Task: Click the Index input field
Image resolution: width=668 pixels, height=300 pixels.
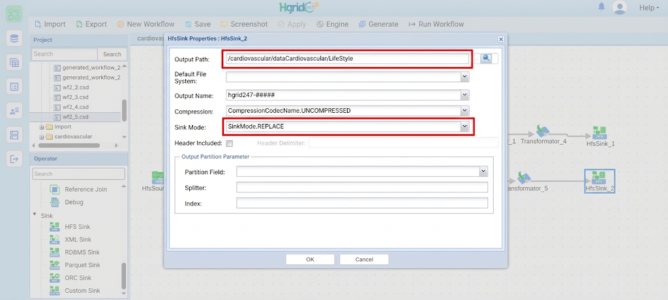Action: coord(362,203)
